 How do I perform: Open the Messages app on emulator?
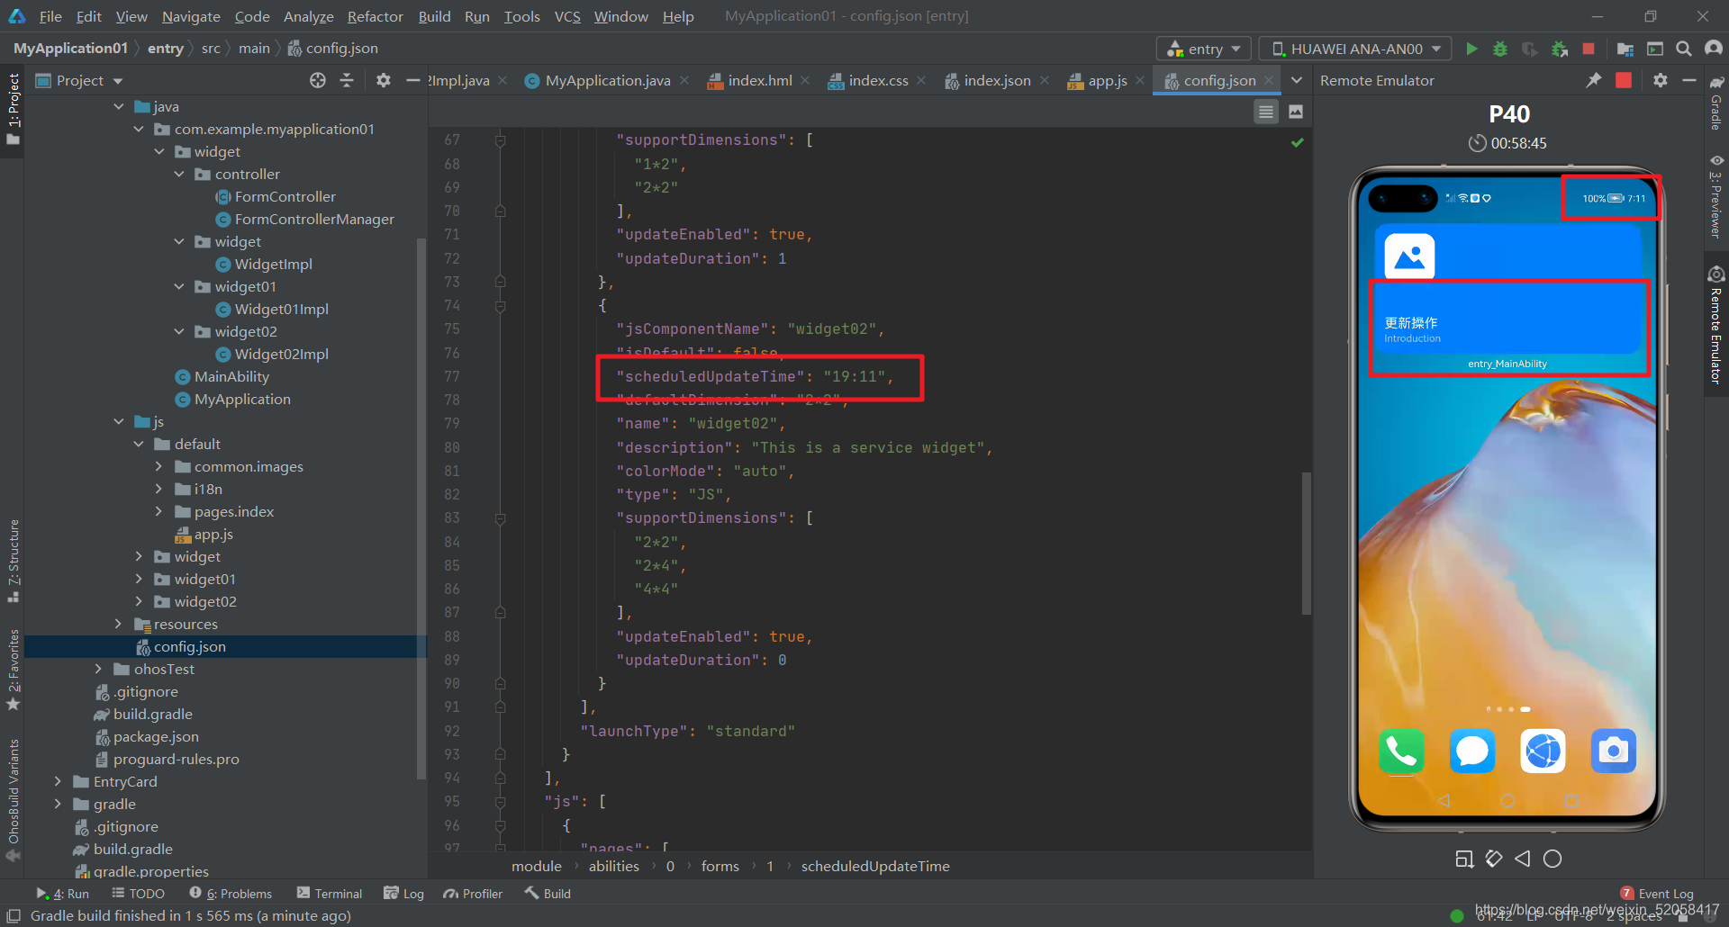click(x=1472, y=751)
